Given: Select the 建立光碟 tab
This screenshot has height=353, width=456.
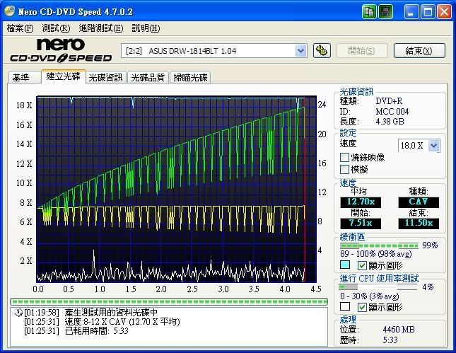Looking at the screenshot, I should tap(63, 76).
